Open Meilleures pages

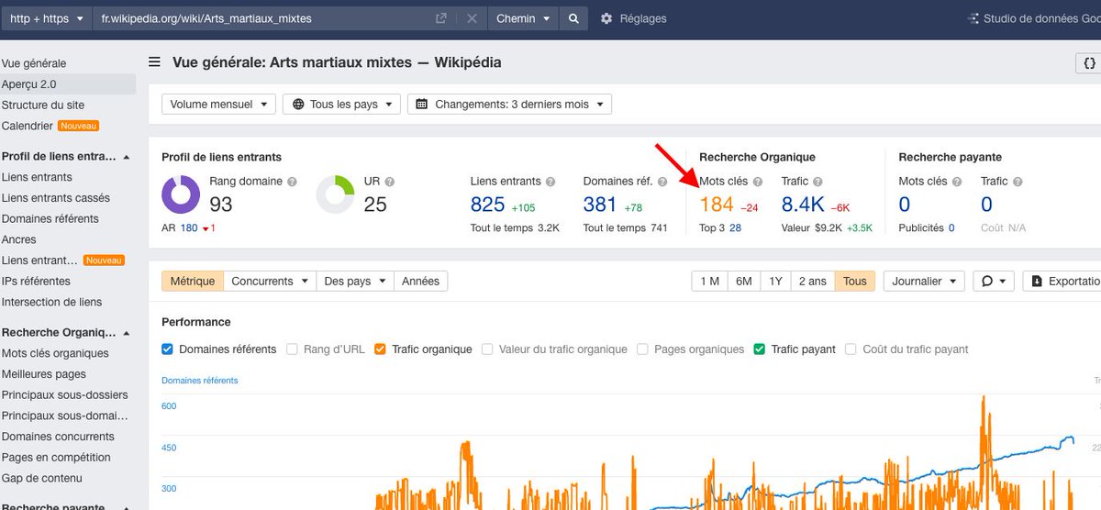point(44,374)
